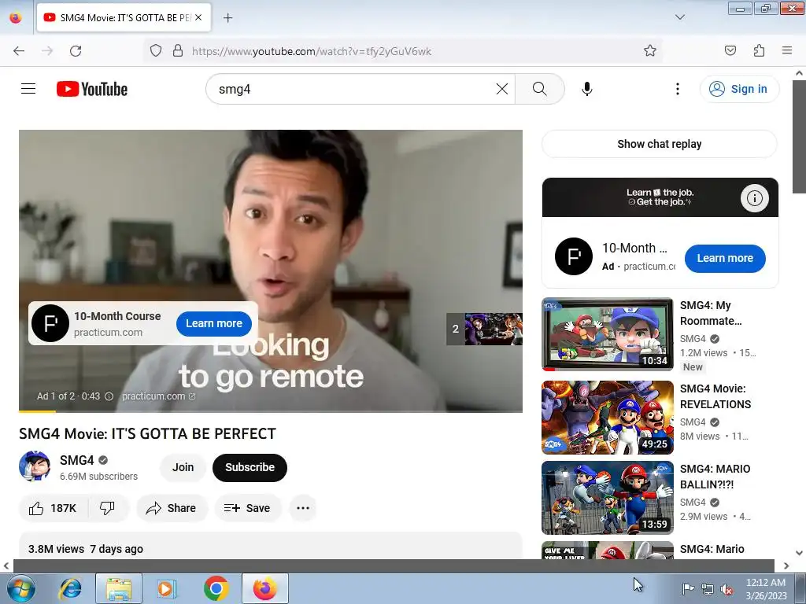Open SMG4 channel avatar
The image size is (806, 604).
(x=35, y=466)
